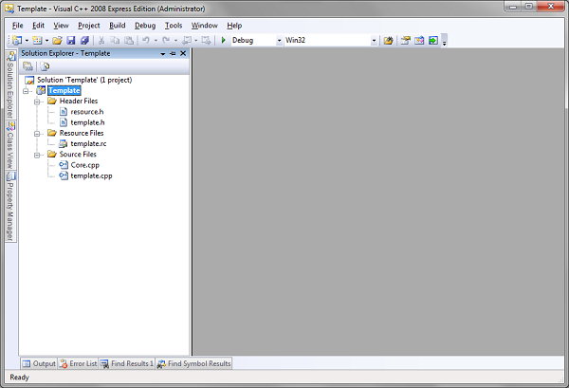The image size is (569, 388).
Task: Click the Ready status bar text
Action: [x=19, y=378]
